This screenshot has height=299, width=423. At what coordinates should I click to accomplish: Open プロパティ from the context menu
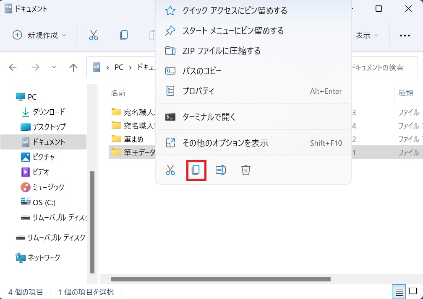253,91
